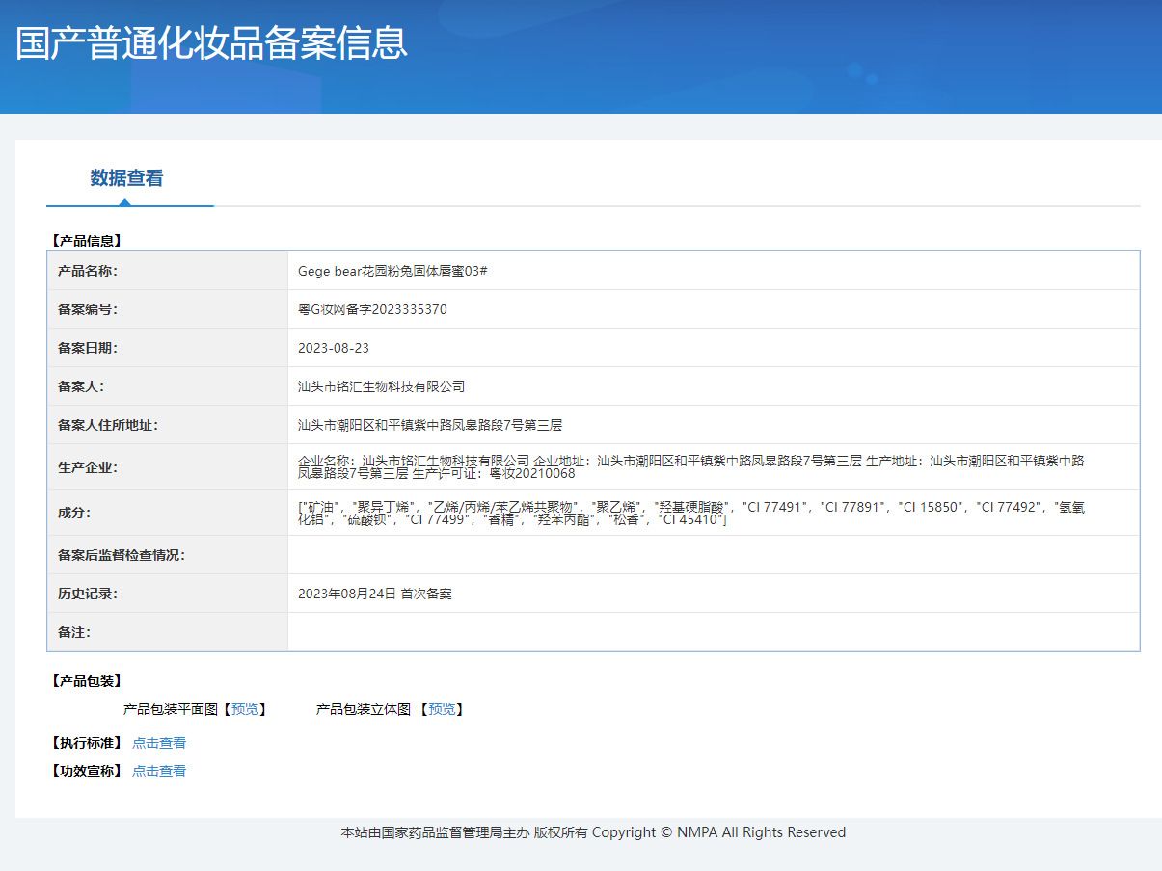The image size is (1162, 871).
Task: Open 预览 link for 产品包装平面图
Action: point(245,709)
